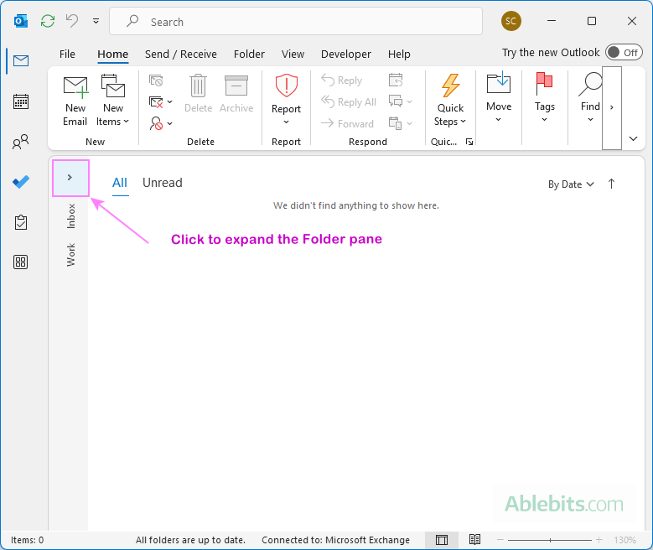
Task: Click 'Connected to: Microsoft Exchange' status
Action: coord(335,540)
